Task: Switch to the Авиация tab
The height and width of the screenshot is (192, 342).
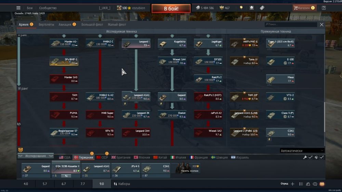Action: point(67,25)
